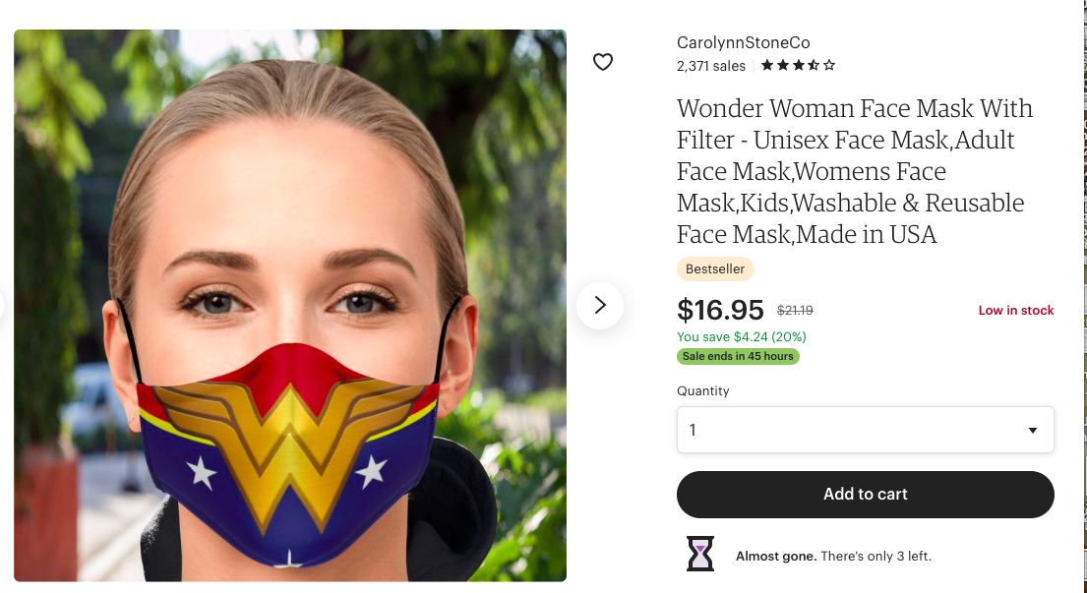Favorite the item with the heart icon

coord(603,62)
